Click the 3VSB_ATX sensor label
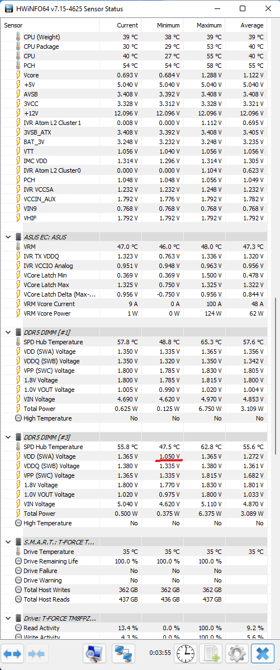 pyautogui.click(x=37, y=132)
